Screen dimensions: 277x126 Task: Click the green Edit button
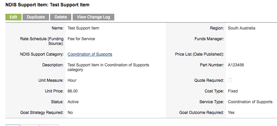coord(13,17)
